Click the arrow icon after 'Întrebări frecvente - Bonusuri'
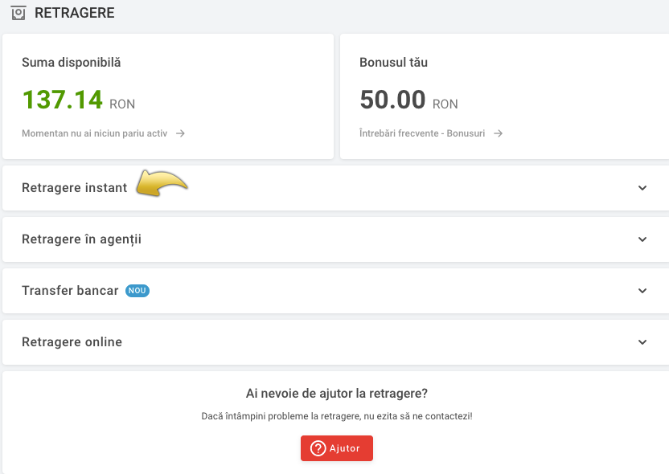This screenshot has height=474, width=669. (498, 133)
